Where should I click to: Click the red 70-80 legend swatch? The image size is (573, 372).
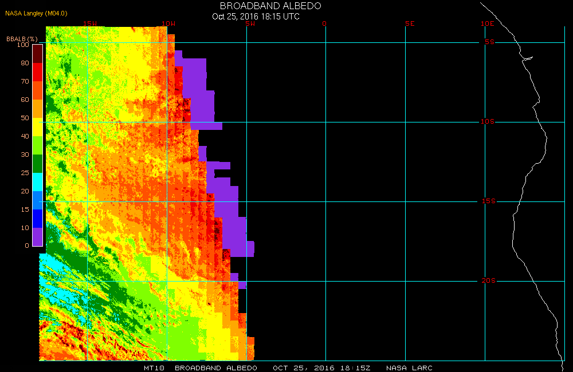point(38,72)
